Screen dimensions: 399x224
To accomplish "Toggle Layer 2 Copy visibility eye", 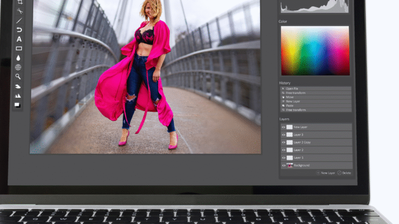I will pos(283,142).
